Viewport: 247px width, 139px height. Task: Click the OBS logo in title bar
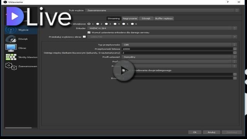pyautogui.click(x=5, y=2)
